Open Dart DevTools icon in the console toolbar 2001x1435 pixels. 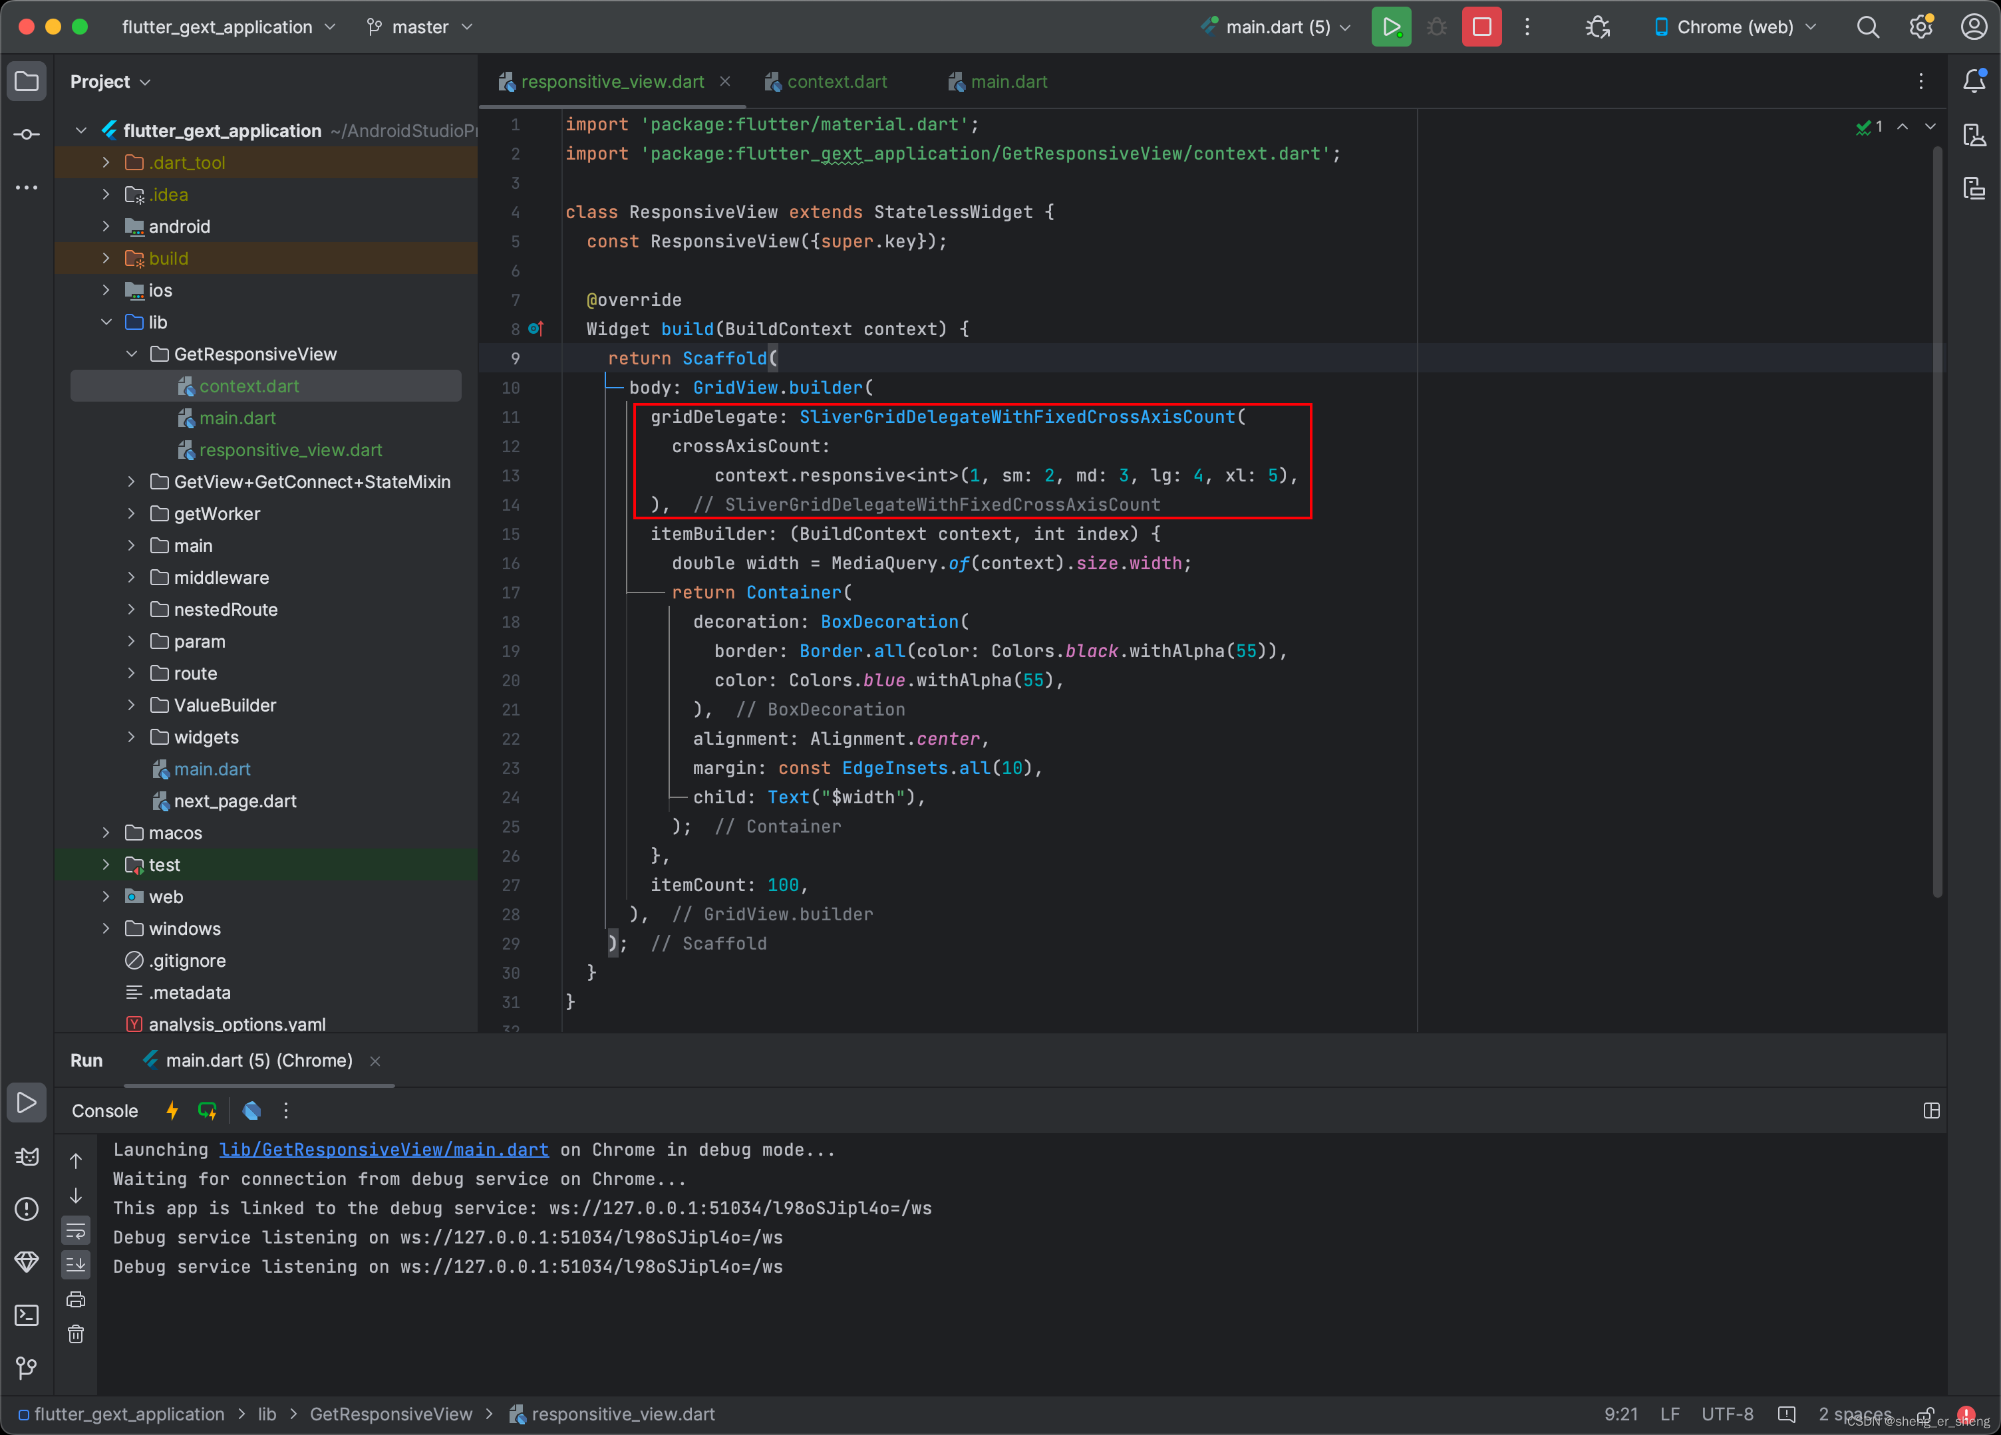(251, 1110)
